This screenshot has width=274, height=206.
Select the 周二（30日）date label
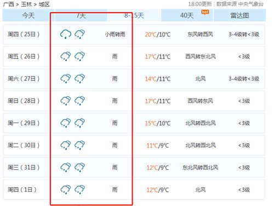tap(24, 145)
